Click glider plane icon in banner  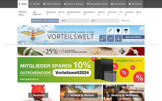click(110, 38)
